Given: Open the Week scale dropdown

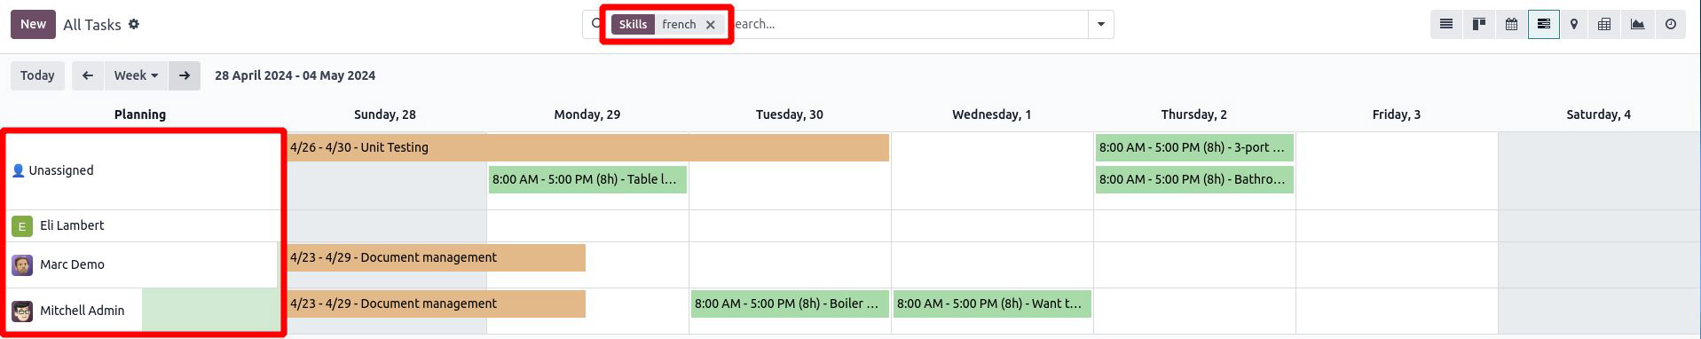Looking at the screenshot, I should coord(136,75).
